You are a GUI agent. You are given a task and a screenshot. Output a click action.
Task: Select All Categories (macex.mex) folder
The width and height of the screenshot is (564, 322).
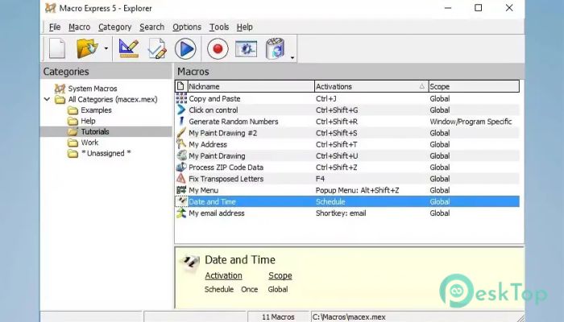113,99
